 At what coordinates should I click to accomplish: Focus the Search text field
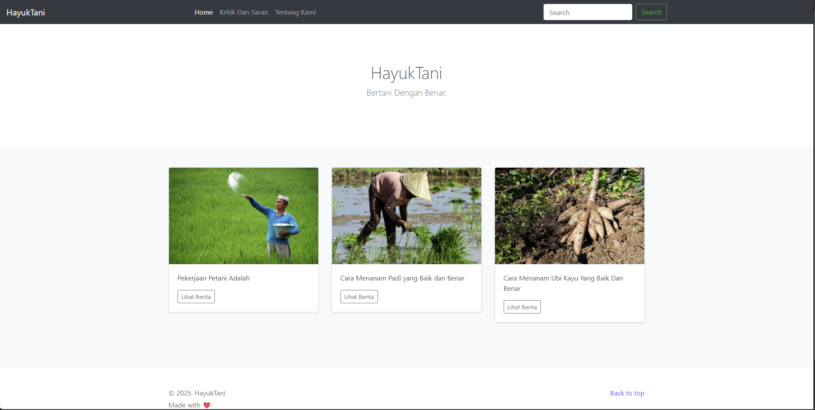click(x=587, y=12)
